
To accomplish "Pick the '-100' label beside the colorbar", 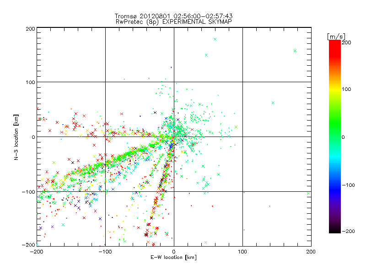I will tap(348, 185).
